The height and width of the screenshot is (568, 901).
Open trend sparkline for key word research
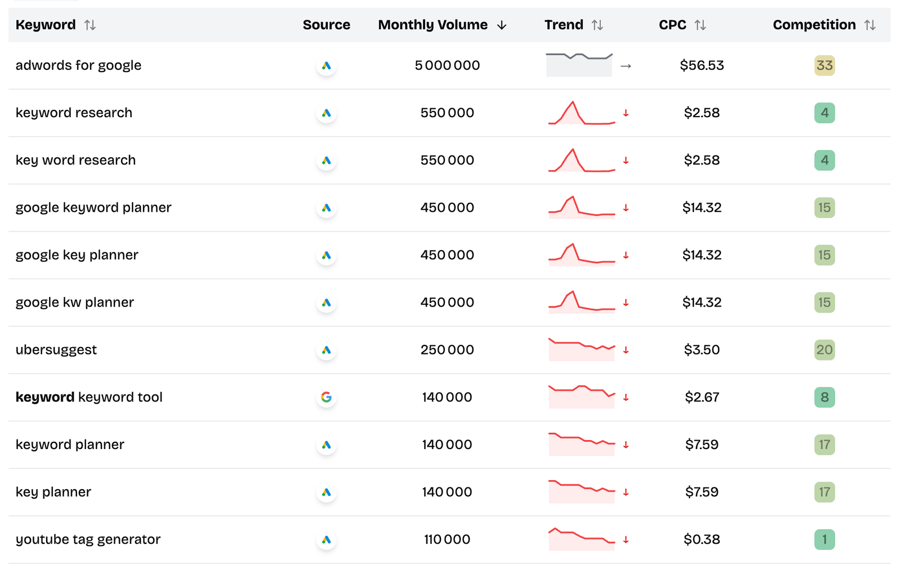[582, 160]
